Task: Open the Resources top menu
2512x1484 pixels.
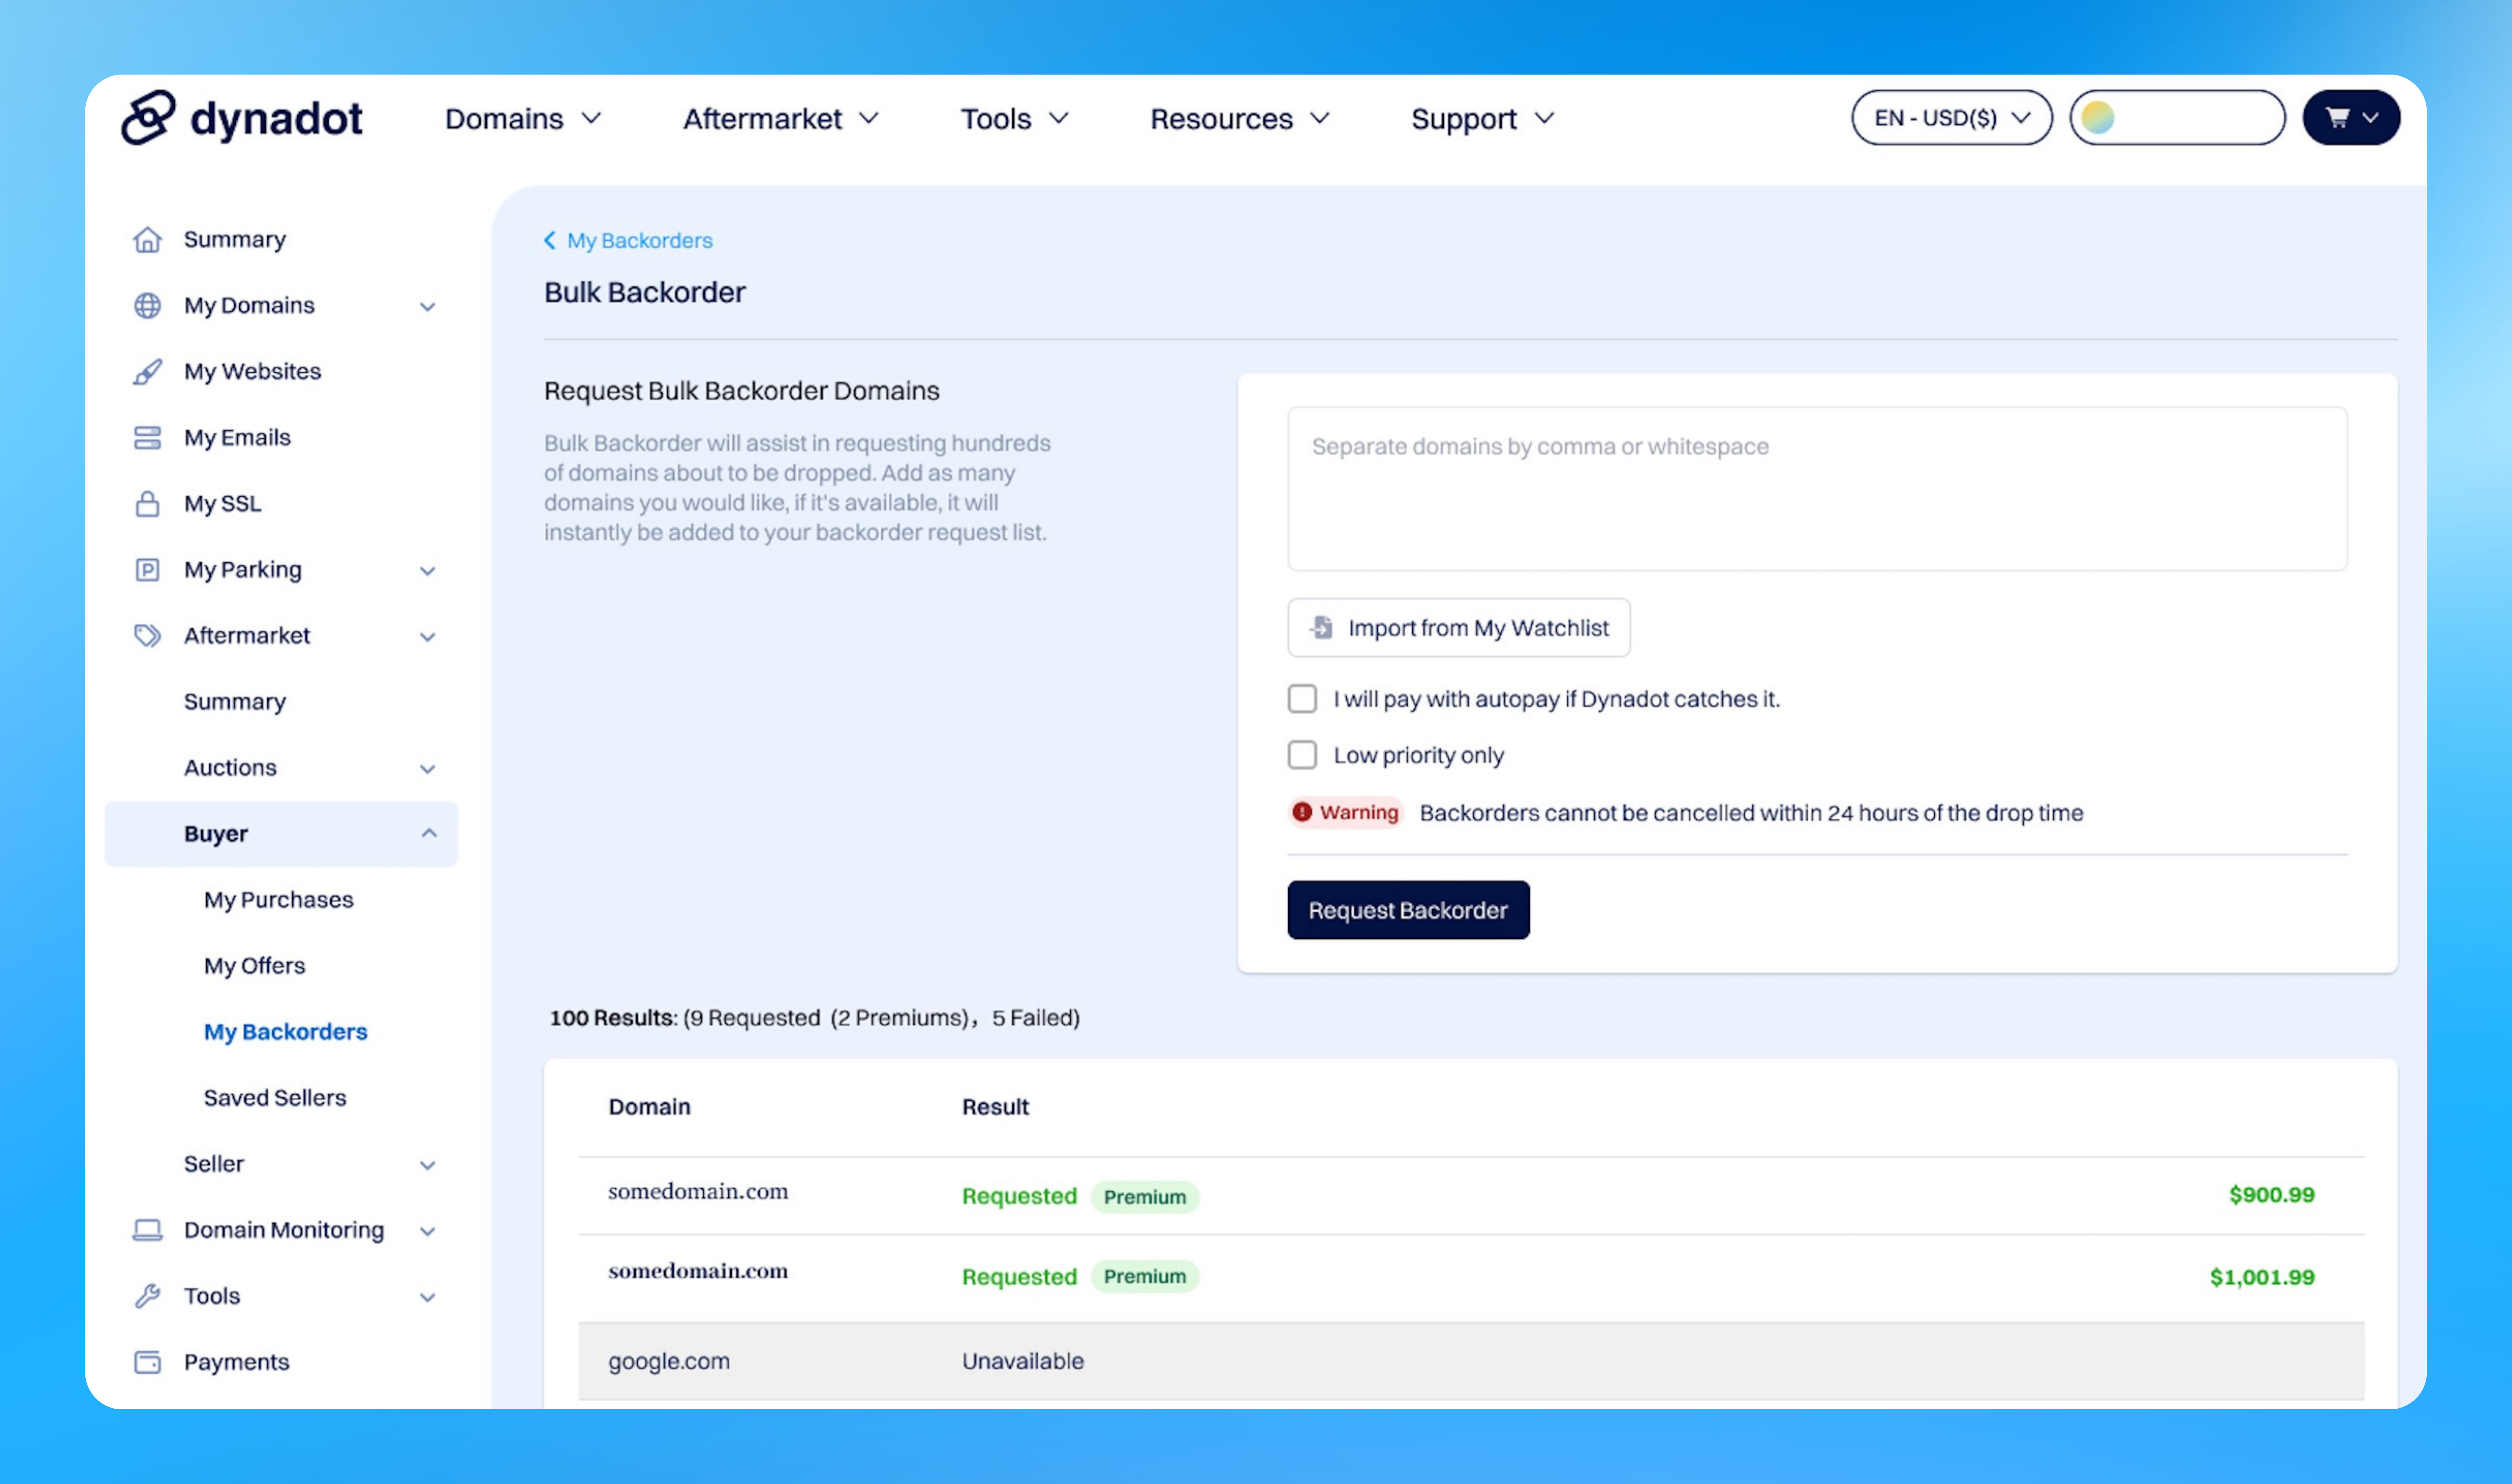Action: 1240,119
